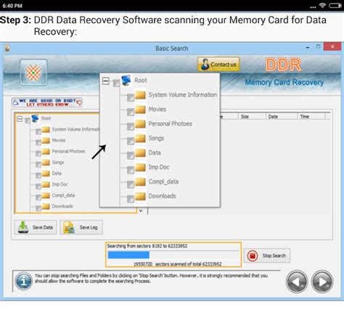
Task: Open the phone status bar overflow dots
Action: click(313, 7)
